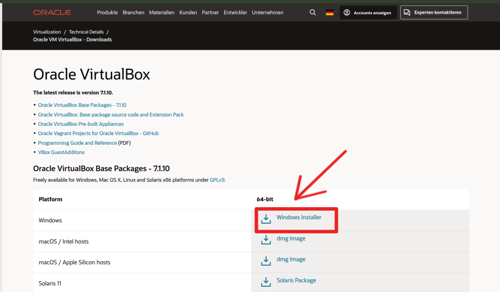The image size is (500, 292).
Task: Click the 64-bit column header
Action: (265, 199)
